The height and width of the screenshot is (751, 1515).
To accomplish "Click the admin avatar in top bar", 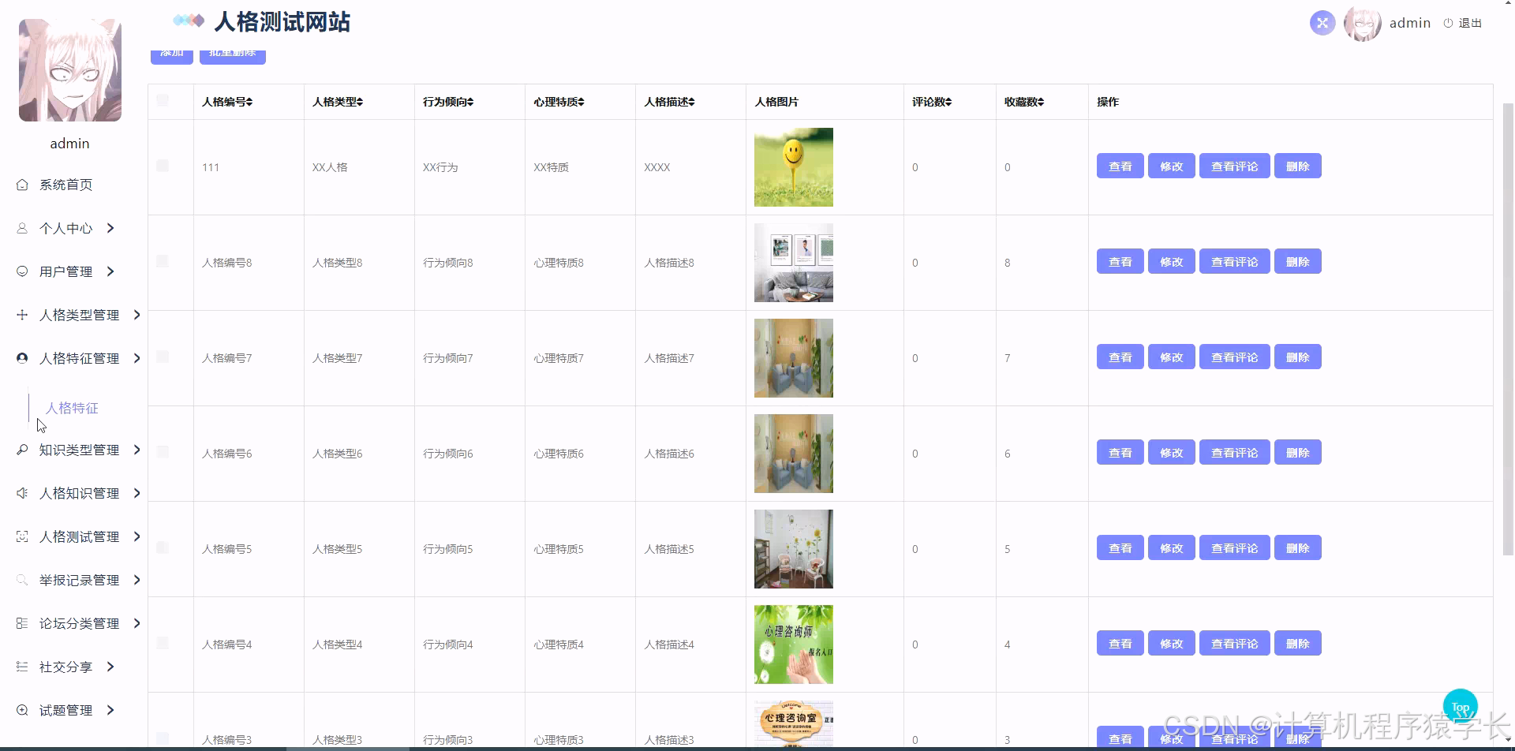I will (x=1363, y=23).
